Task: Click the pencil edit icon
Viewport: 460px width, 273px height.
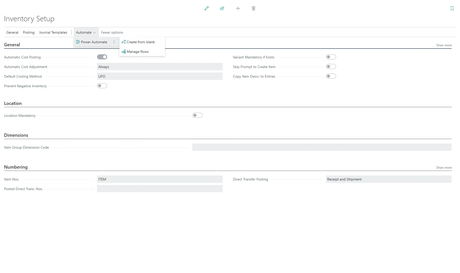Action: tap(207, 8)
